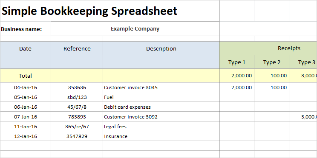Click the date 06-Jan-16
The image size is (317, 158).
(26, 107)
